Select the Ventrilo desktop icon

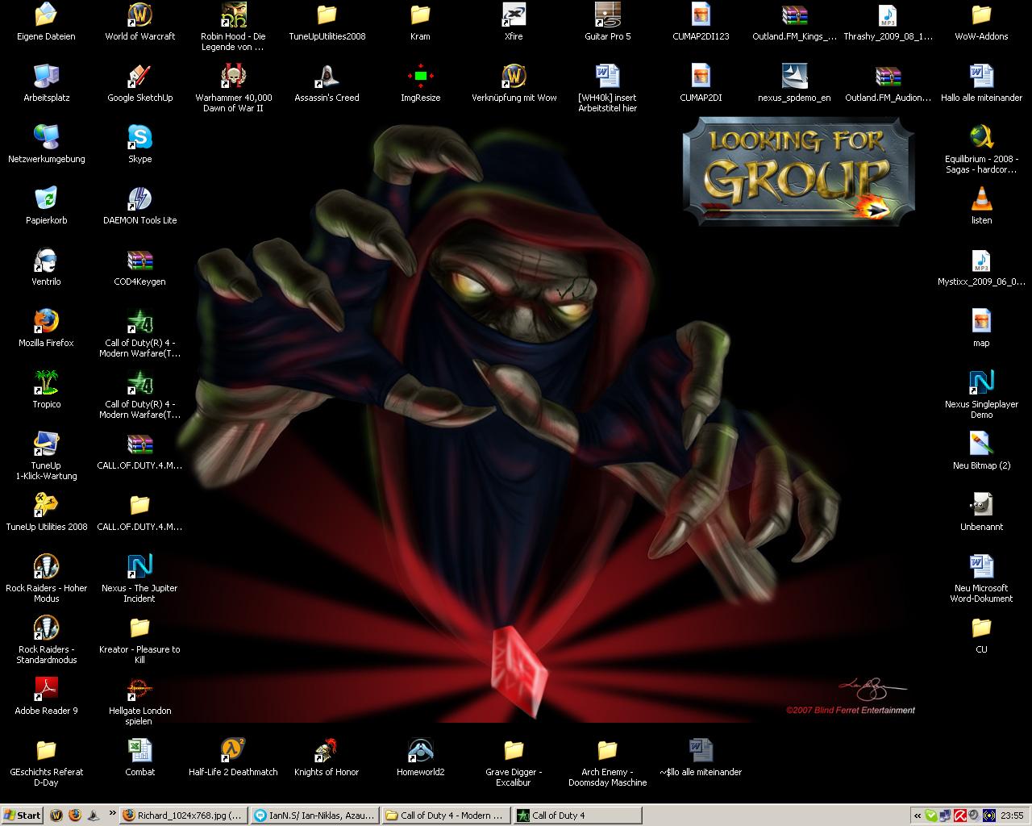tap(46, 261)
